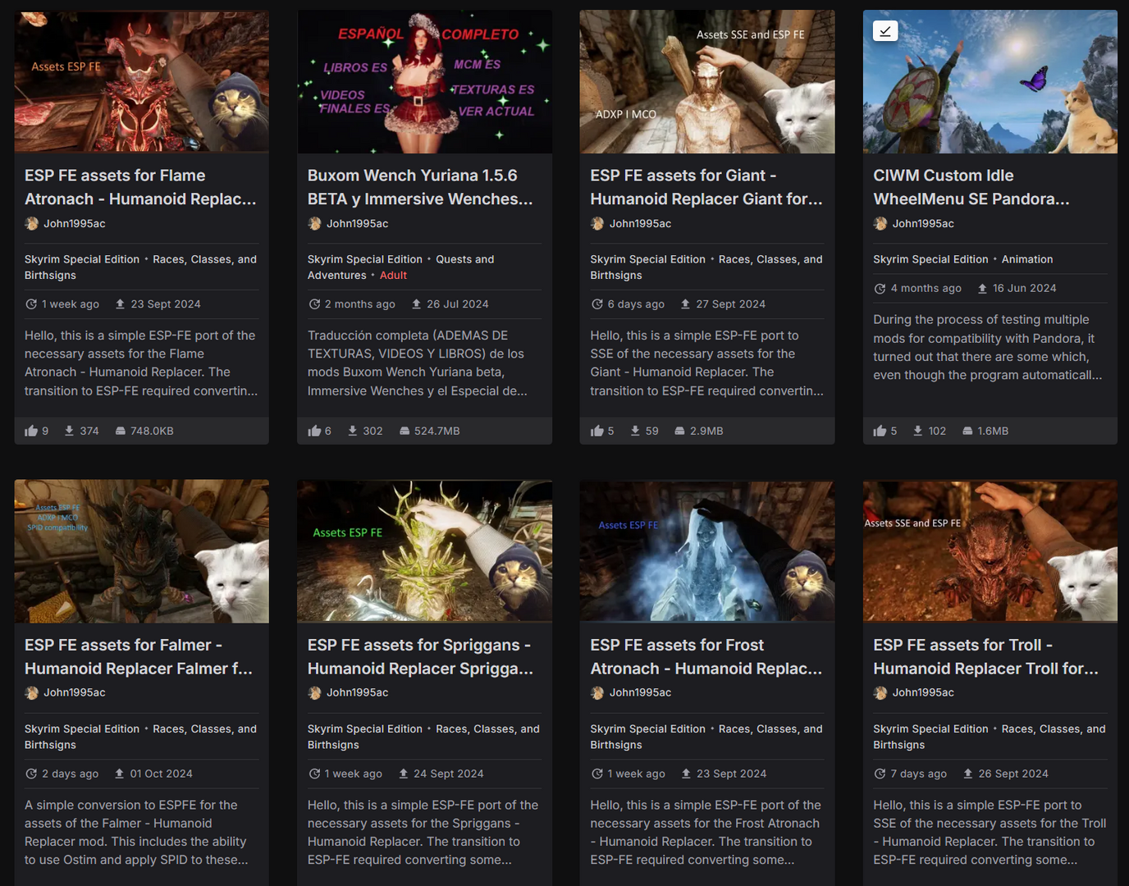Click the download icon beside 302
Screen dimensions: 1129x886
click(353, 431)
